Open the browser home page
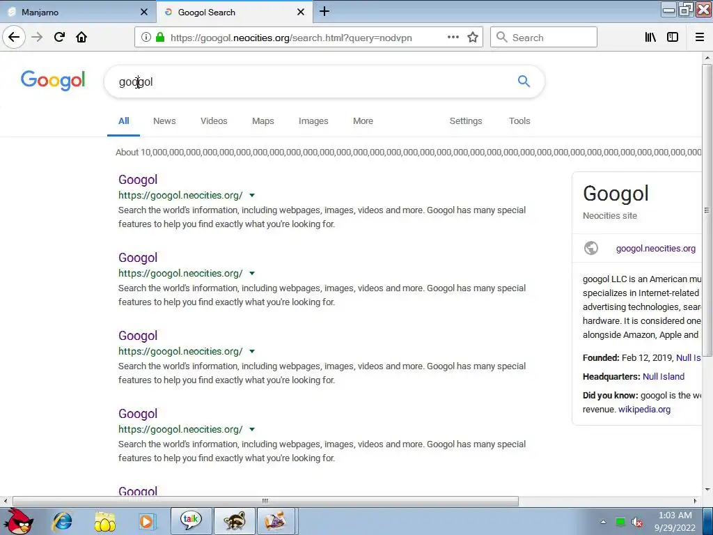The width and height of the screenshot is (713, 535). click(81, 38)
